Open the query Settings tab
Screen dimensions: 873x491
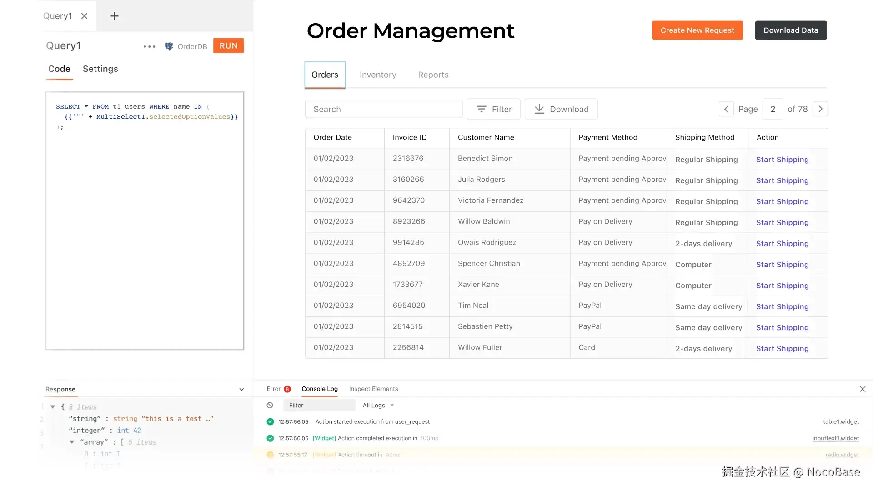pyautogui.click(x=100, y=69)
